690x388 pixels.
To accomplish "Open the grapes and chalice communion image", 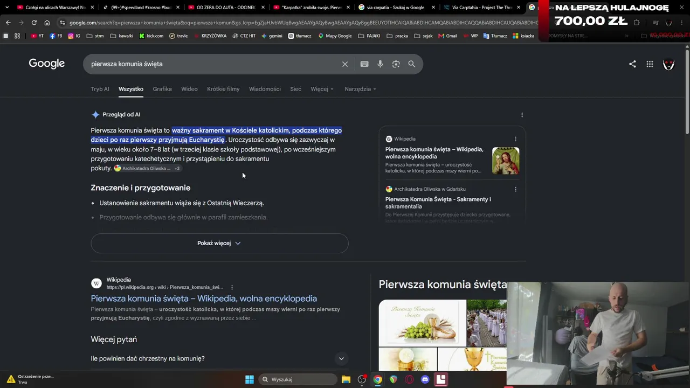I will click(422, 323).
